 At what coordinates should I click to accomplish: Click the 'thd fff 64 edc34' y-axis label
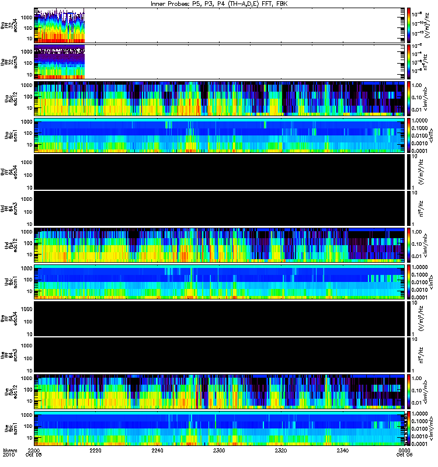(9, 172)
